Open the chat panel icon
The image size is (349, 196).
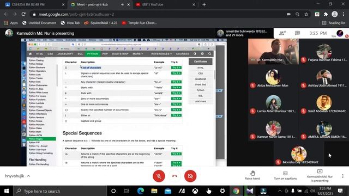(x=297, y=33)
